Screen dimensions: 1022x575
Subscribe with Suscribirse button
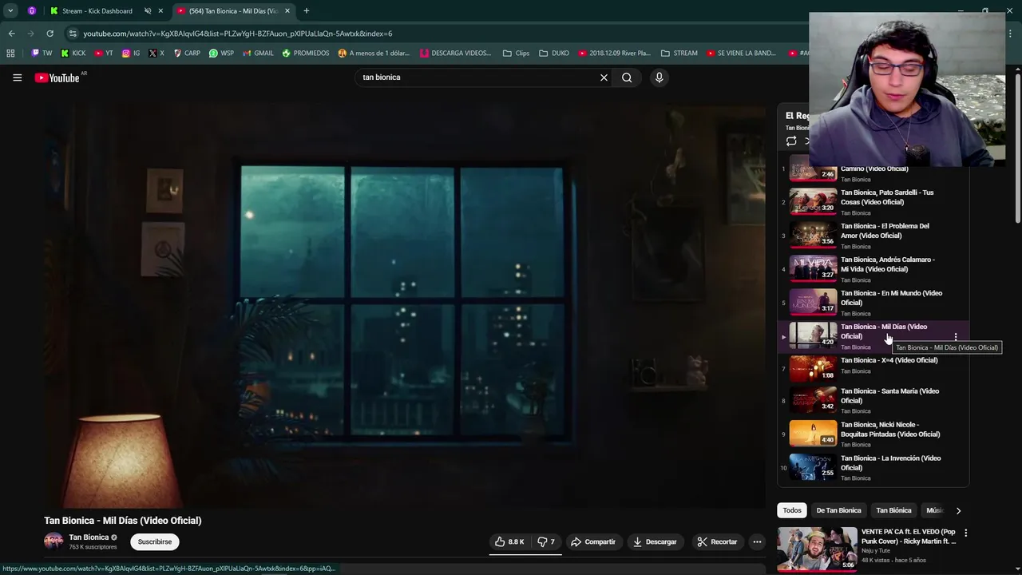click(155, 541)
